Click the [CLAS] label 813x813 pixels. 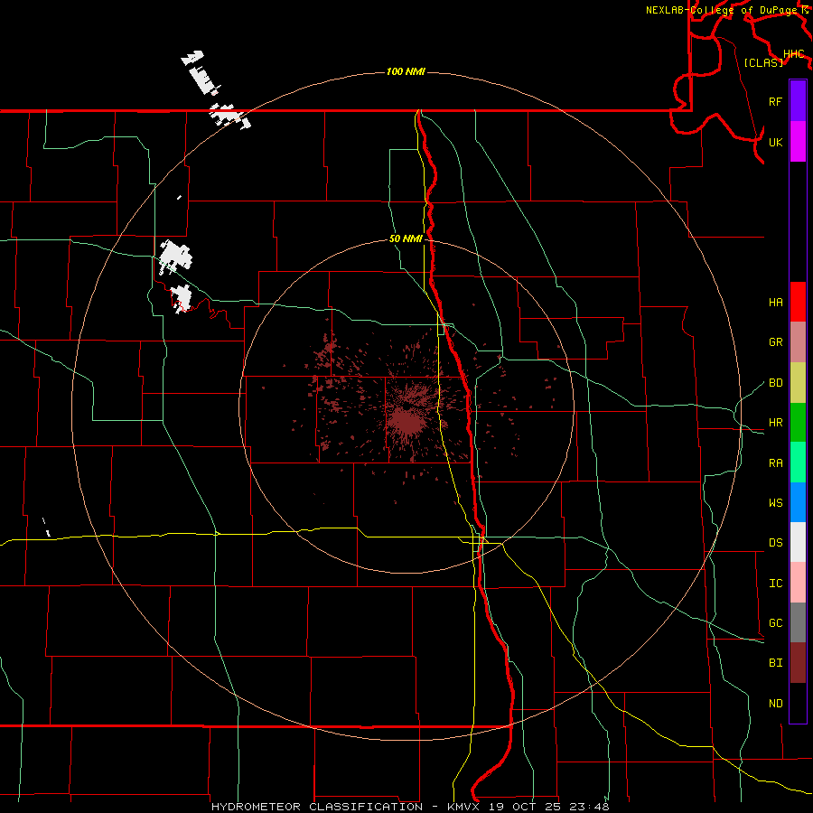763,62
